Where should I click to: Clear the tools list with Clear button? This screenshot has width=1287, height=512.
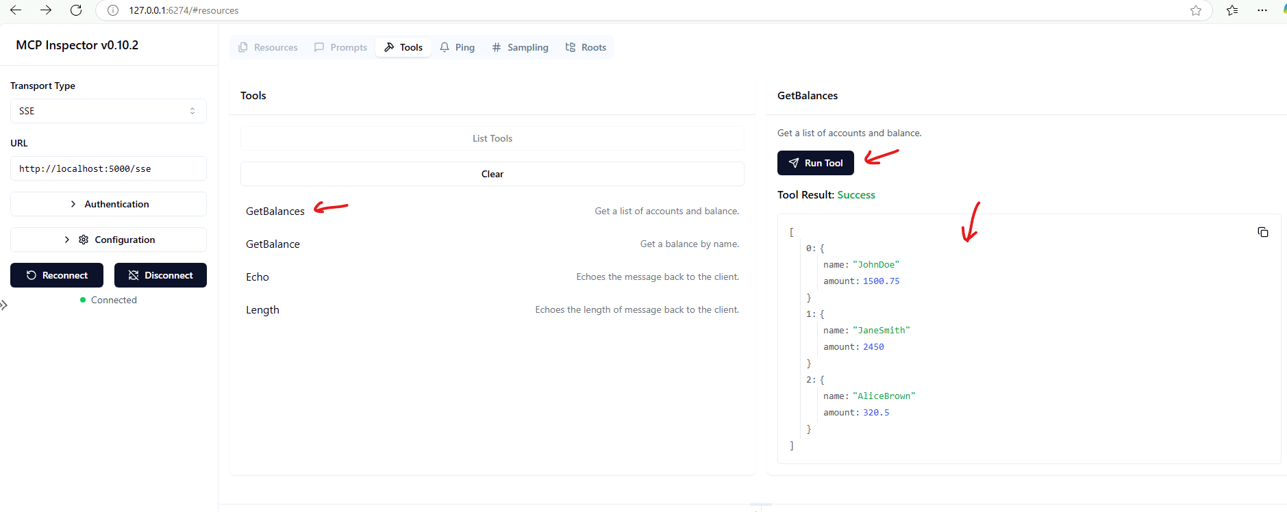[x=492, y=174]
